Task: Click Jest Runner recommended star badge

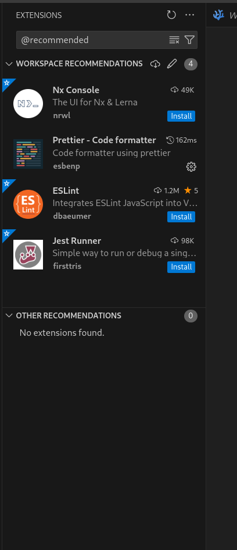Action: coord(6,234)
